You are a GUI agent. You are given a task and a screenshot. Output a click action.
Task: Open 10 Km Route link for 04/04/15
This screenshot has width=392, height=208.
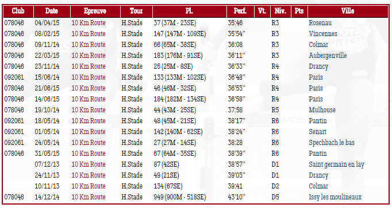[89, 23]
